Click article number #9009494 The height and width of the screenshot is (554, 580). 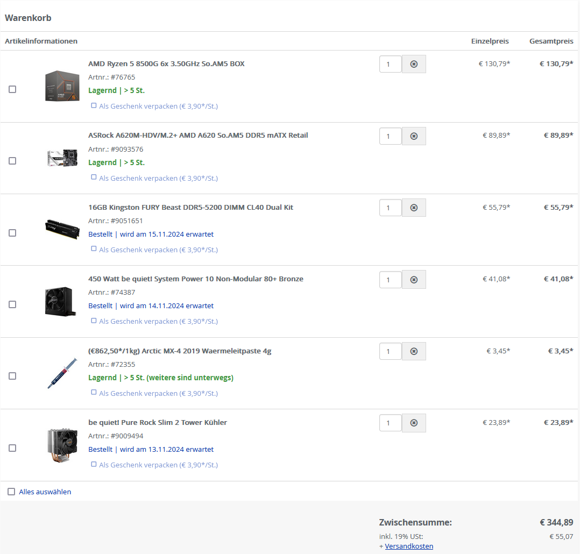click(x=127, y=436)
